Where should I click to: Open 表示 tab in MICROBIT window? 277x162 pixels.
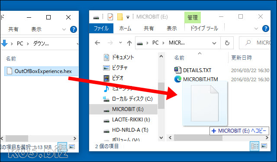171,29
